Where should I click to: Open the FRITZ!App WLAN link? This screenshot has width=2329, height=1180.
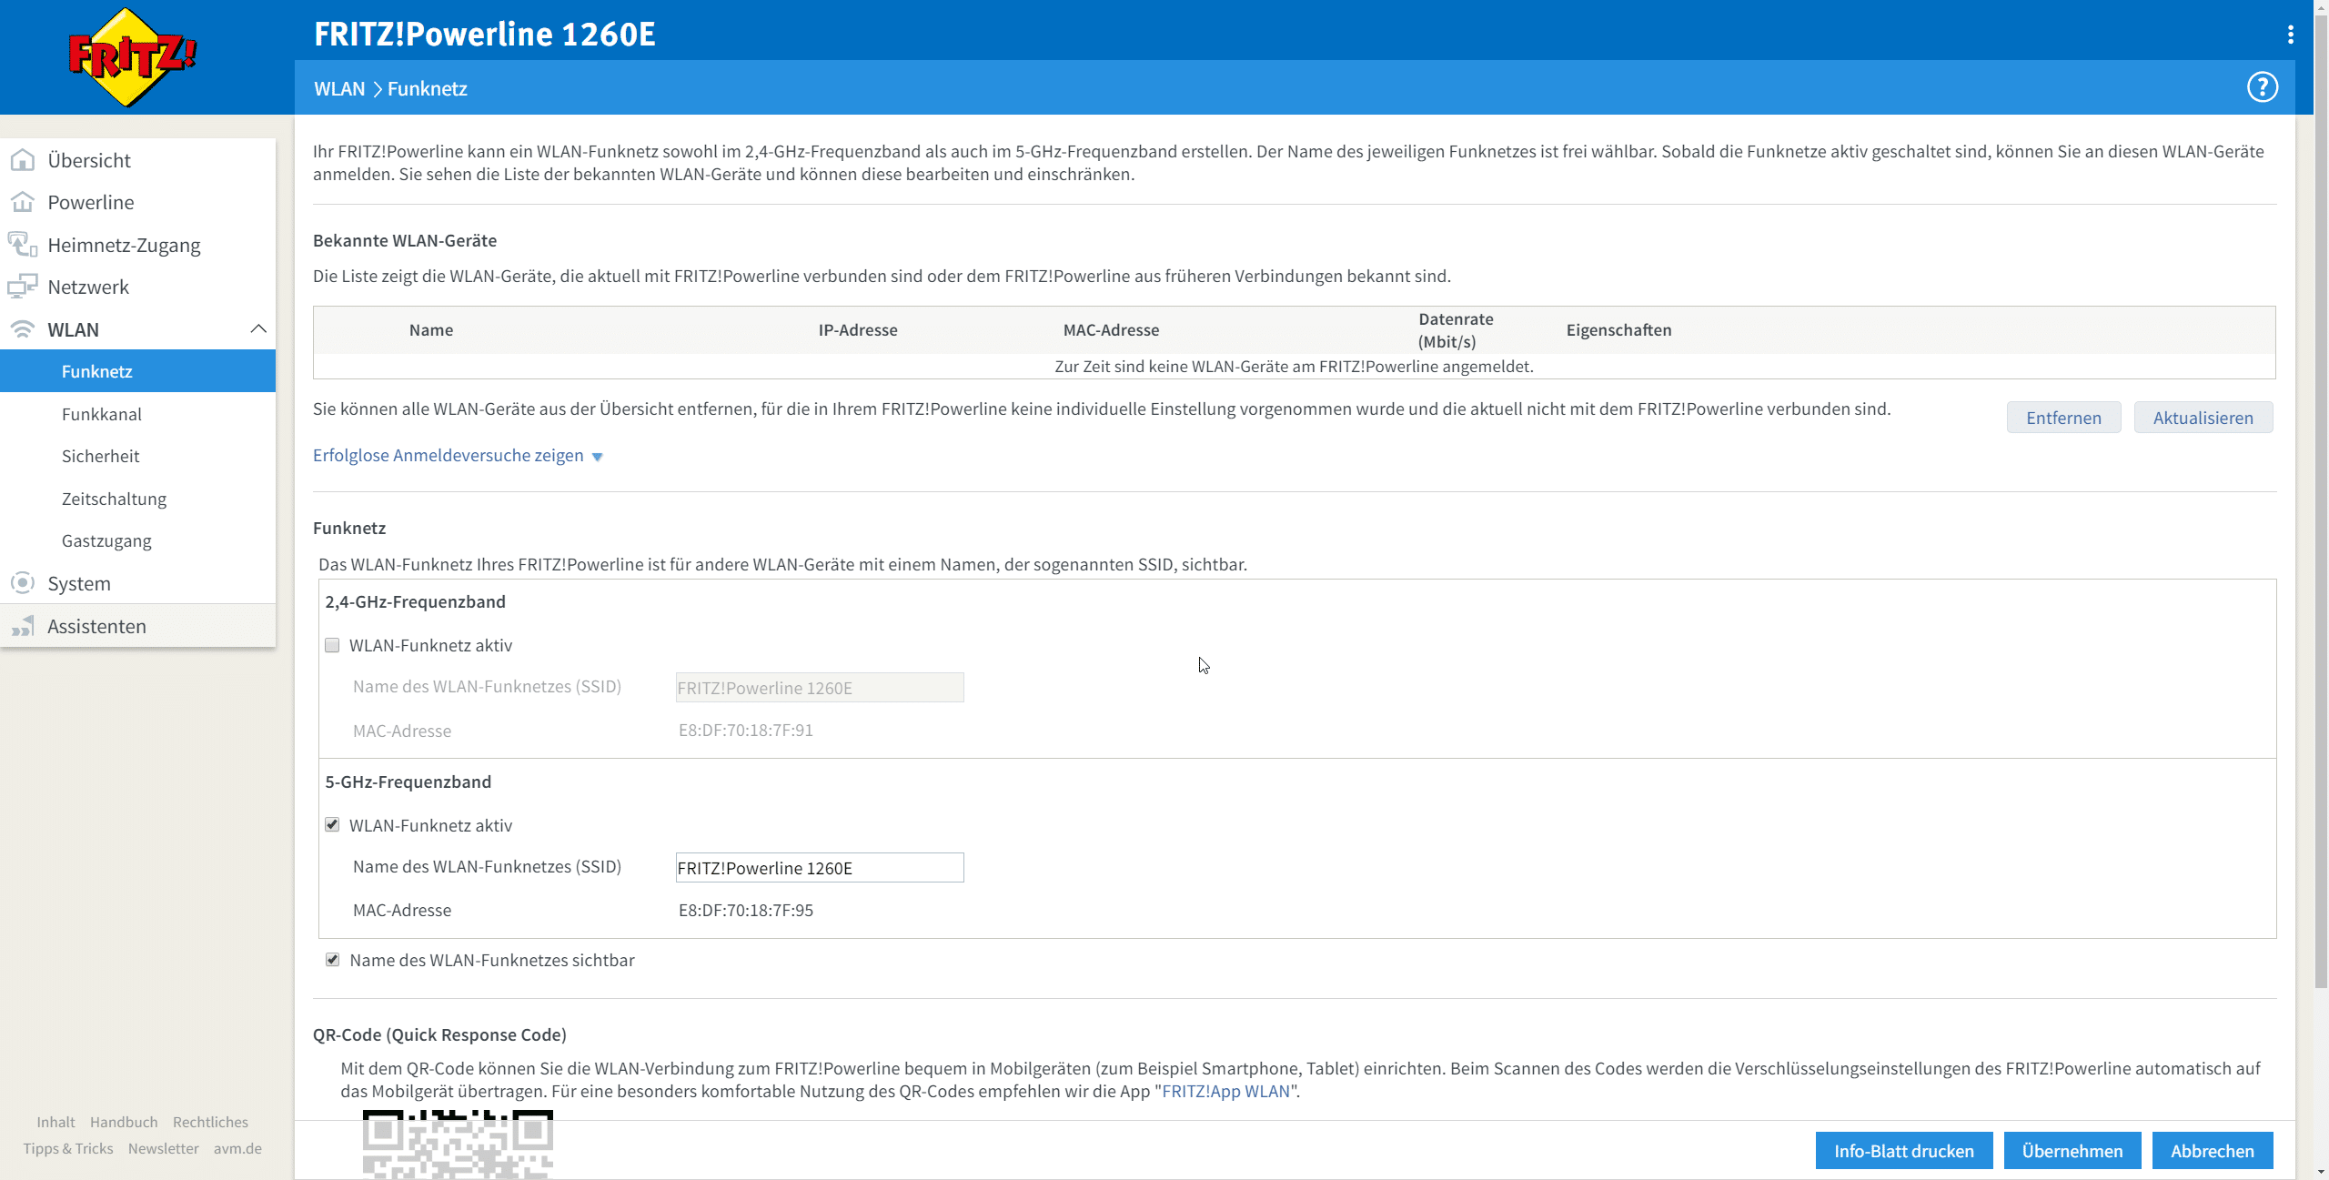tap(1225, 1091)
